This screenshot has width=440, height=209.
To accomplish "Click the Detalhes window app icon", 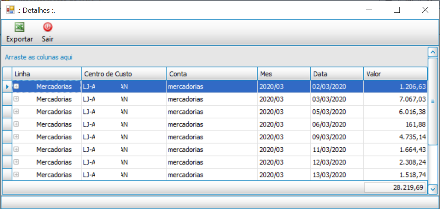I will pos(10,10).
